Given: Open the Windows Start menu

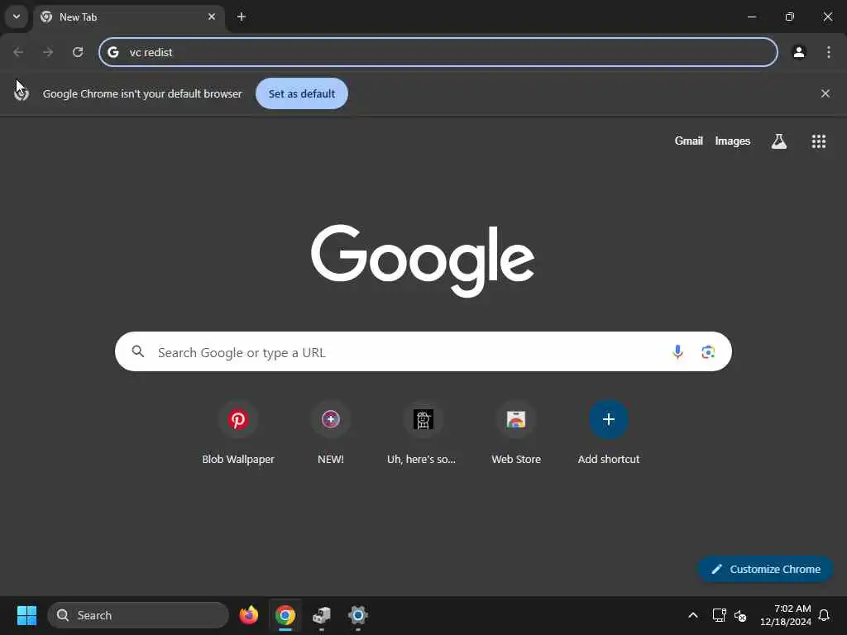Looking at the screenshot, I should tap(26, 615).
